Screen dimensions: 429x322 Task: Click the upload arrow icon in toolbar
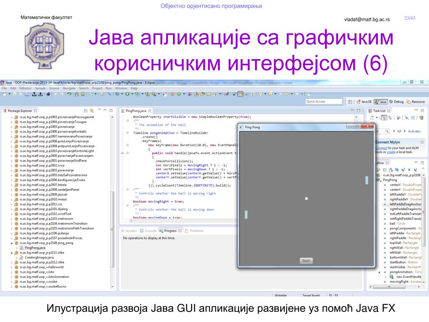(34, 94)
